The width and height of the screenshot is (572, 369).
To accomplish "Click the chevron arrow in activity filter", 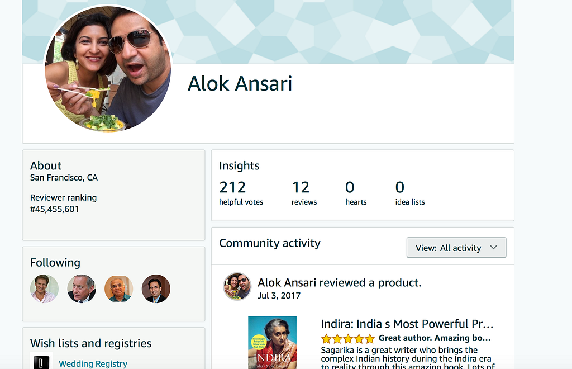I will pos(493,248).
